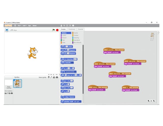Select the Events block category

point(76,33)
